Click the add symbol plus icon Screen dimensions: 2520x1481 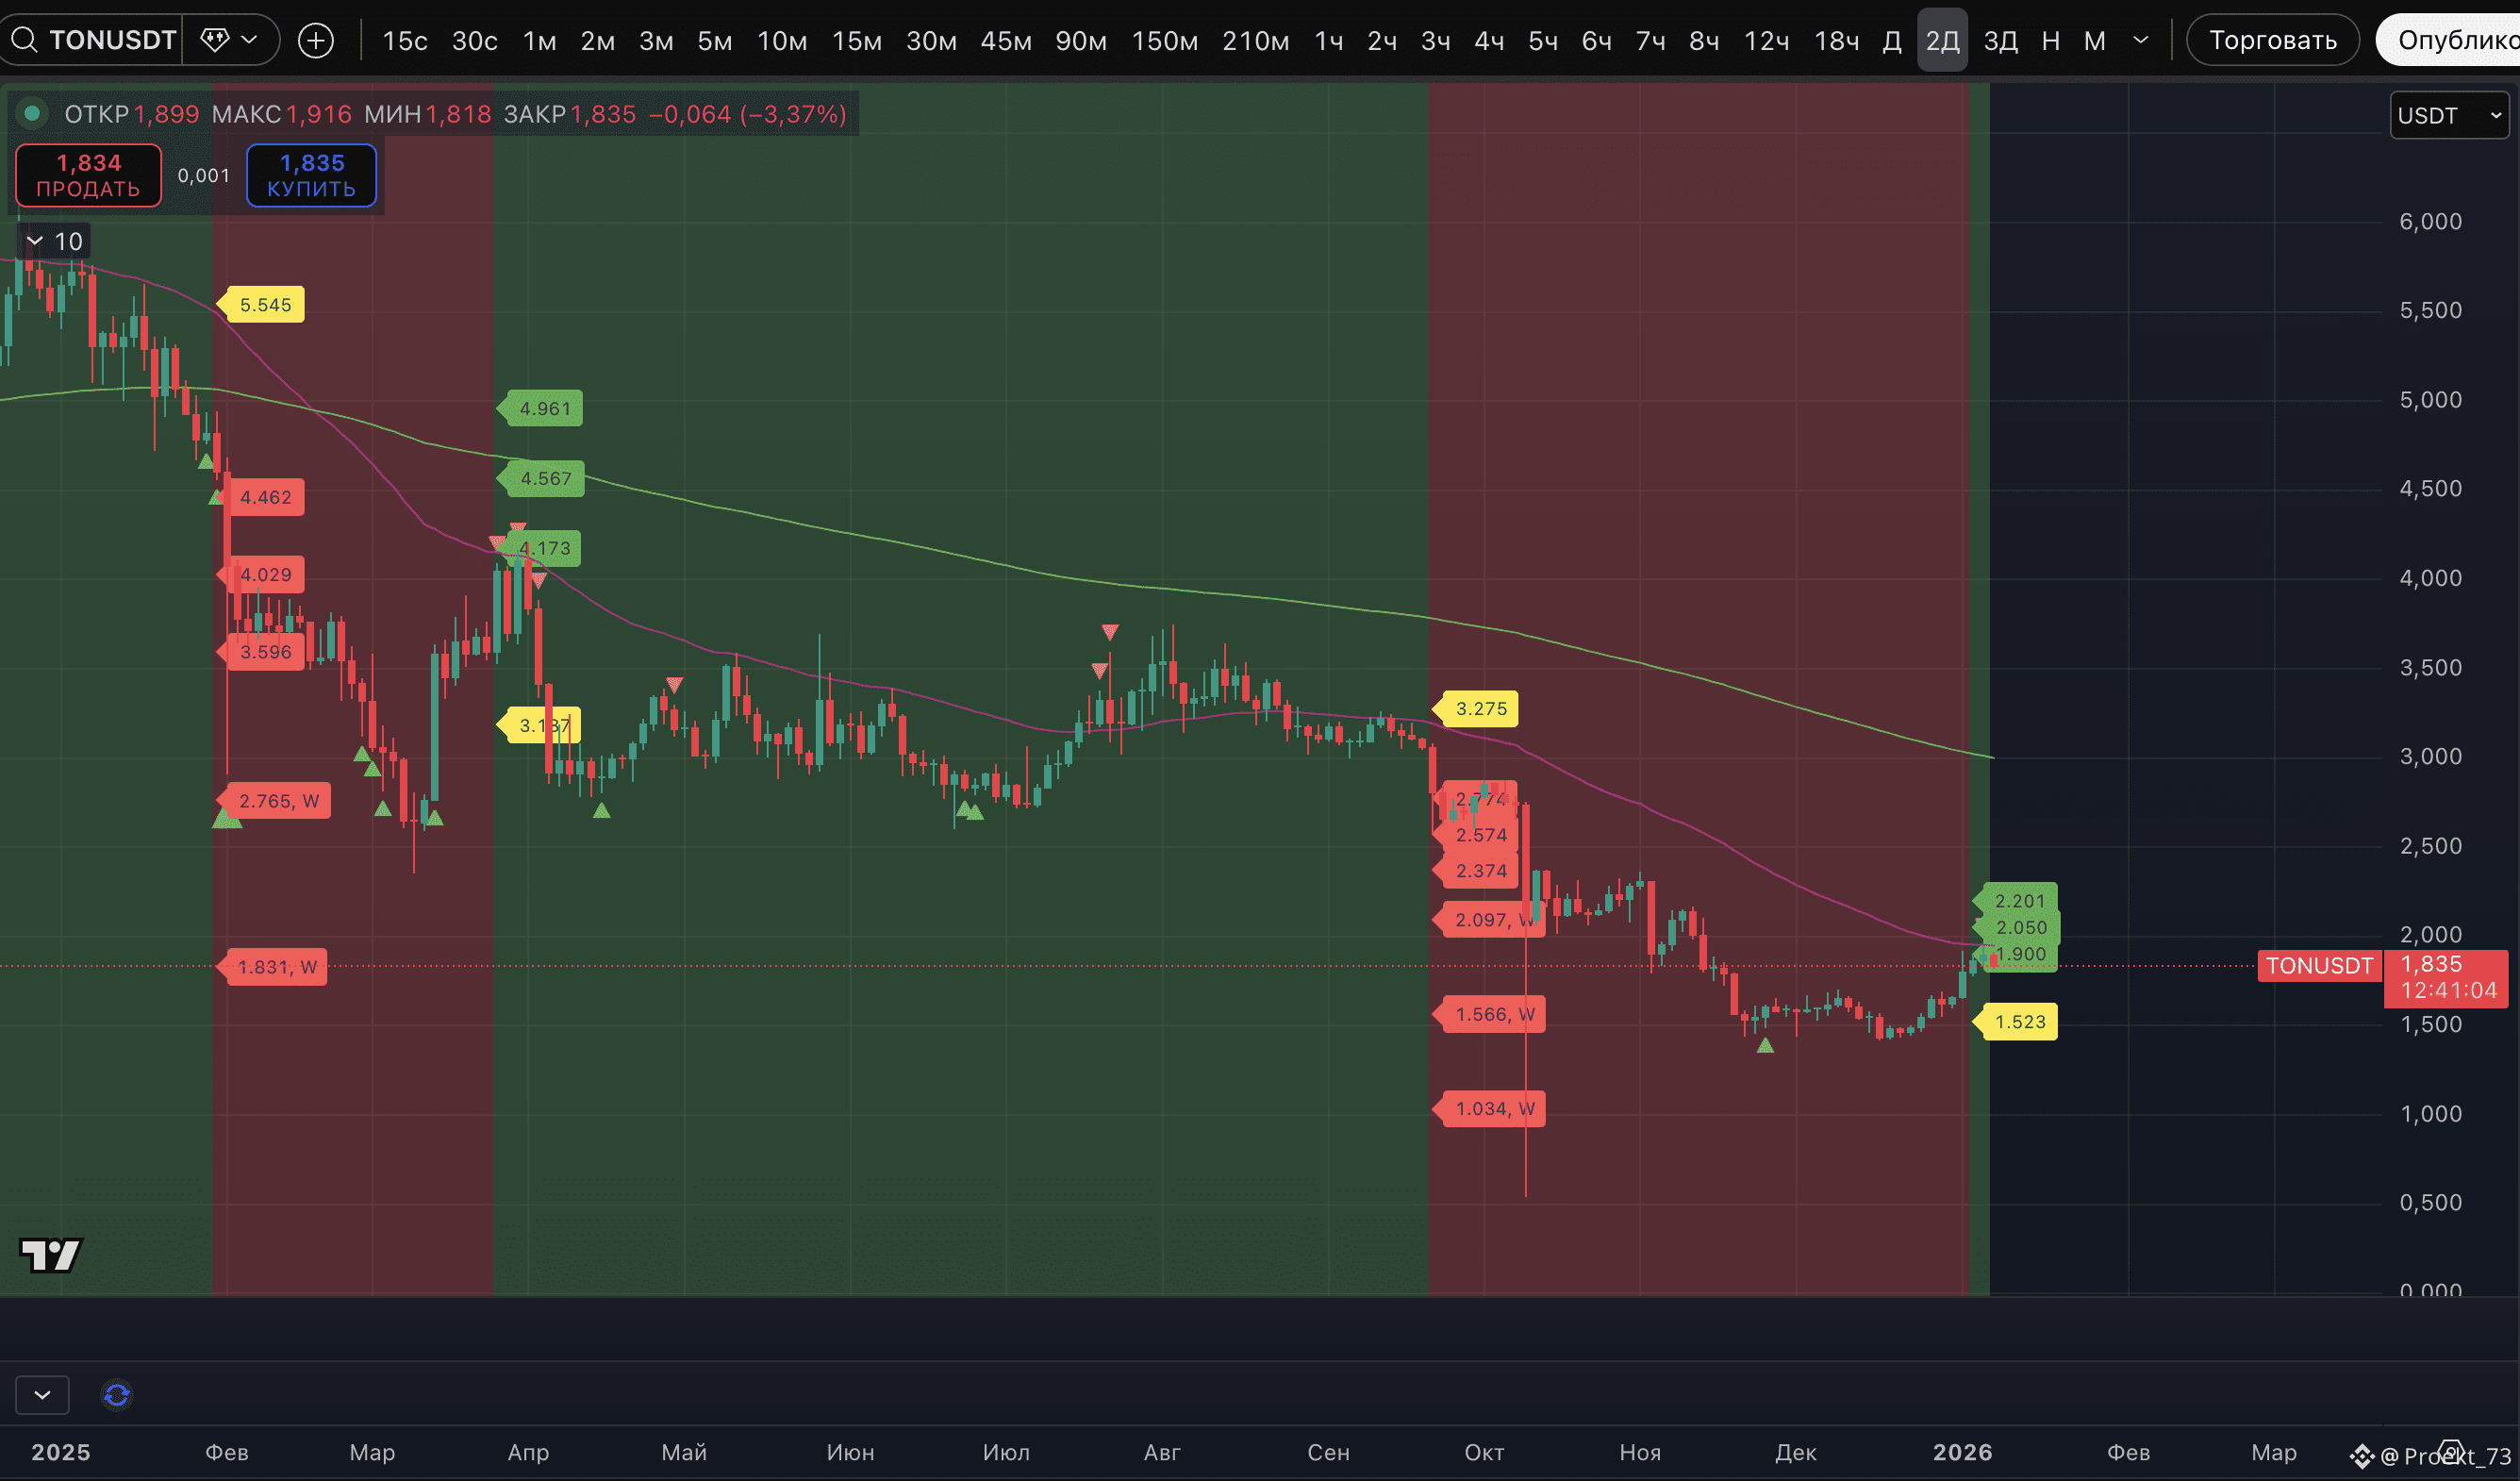pyautogui.click(x=316, y=41)
